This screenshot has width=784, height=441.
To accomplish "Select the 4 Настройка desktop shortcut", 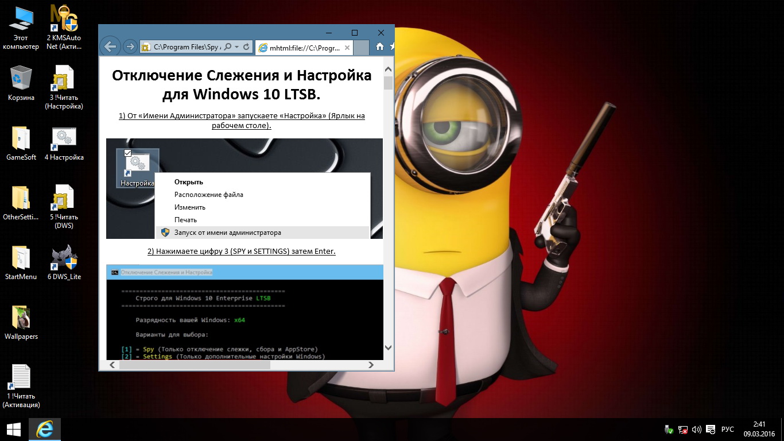I will coord(64,144).
